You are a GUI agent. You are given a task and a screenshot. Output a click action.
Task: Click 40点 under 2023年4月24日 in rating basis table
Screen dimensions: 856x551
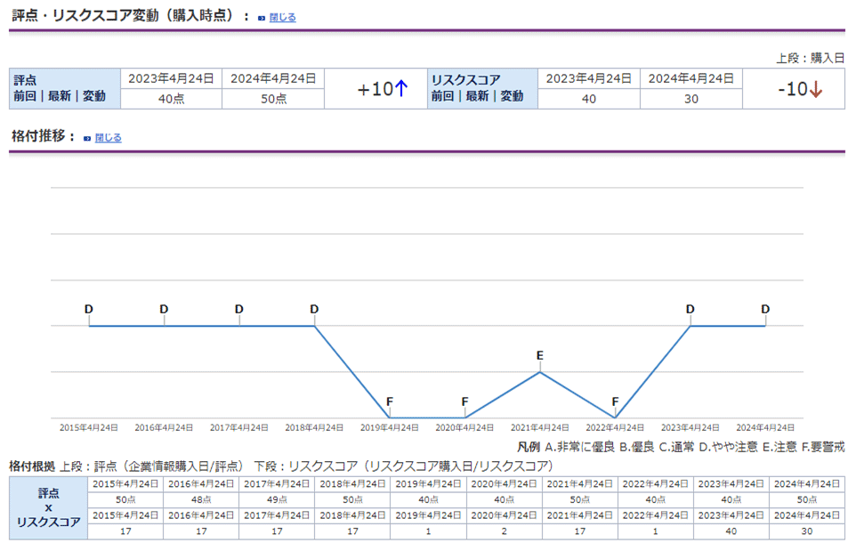pyautogui.click(x=731, y=499)
